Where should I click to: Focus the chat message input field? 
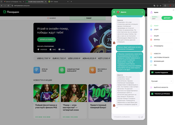(125, 117)
